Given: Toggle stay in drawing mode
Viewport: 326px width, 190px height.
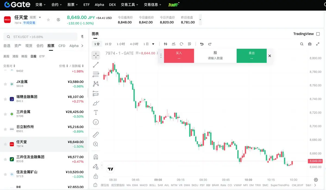Looking at the screenshot, I should (96, 166).
